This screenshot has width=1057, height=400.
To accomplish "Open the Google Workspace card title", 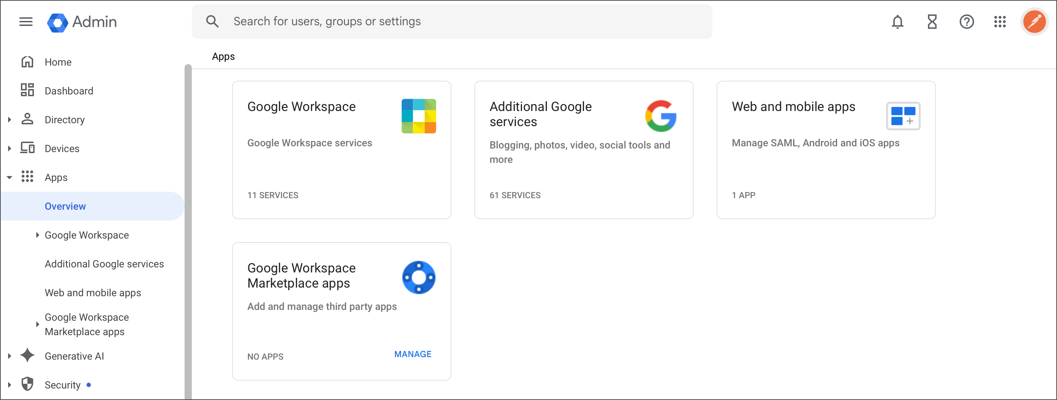I will (301, 107).
